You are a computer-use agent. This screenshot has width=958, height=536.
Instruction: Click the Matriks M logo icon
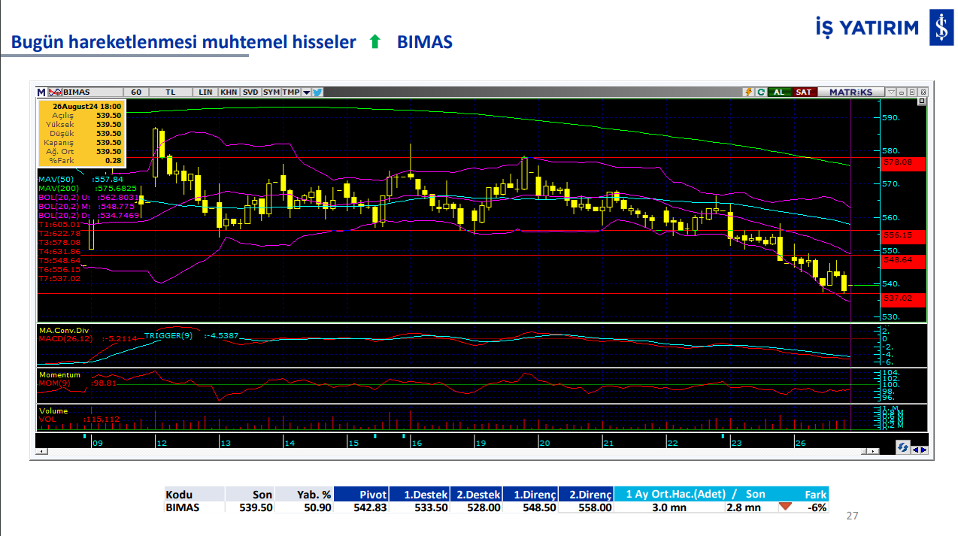41,92
